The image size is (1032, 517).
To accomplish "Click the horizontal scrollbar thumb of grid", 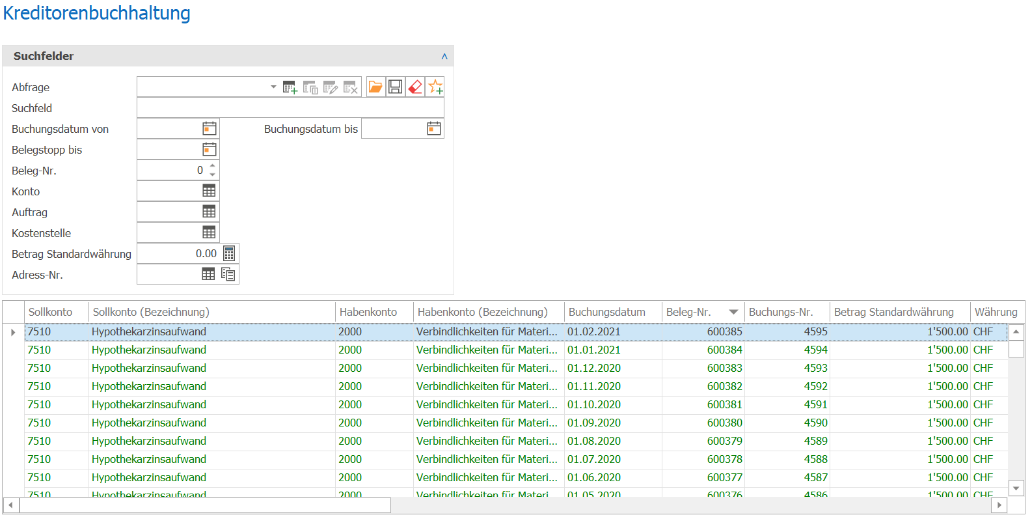I will pos(205,505).
